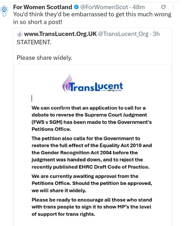Open the For Women Scotland display name

(x=43, y=7)
